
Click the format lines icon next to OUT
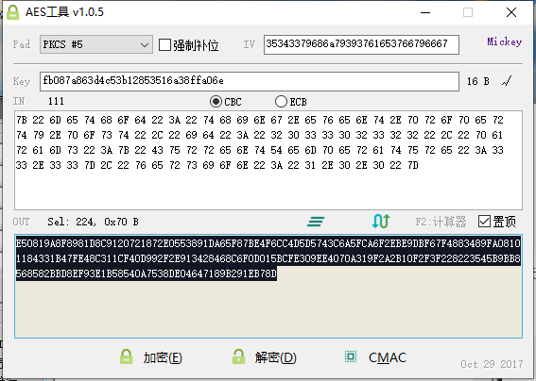click(x=316, y=222)
